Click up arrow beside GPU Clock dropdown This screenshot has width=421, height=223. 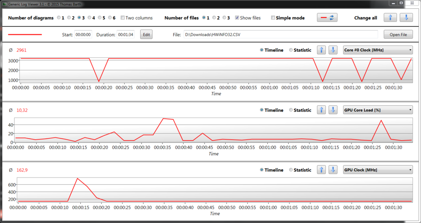coord(321,170)
